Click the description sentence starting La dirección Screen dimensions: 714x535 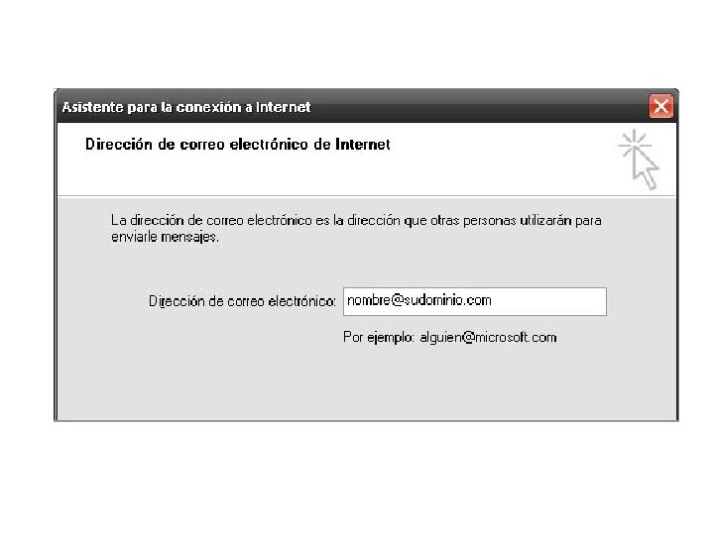tap(356, 229)
